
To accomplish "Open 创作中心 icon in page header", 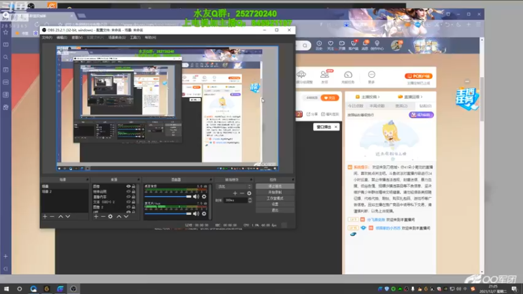I will point(377,45).
